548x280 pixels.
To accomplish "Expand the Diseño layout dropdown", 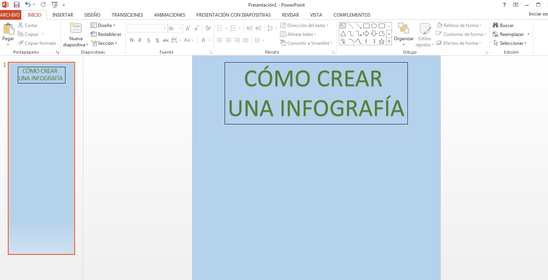I will (x=103, y=25).
